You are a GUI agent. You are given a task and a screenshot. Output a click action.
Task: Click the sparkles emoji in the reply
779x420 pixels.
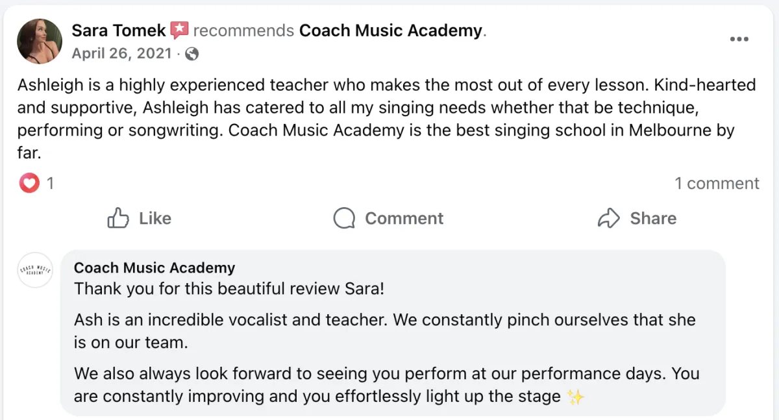(575, 396)
